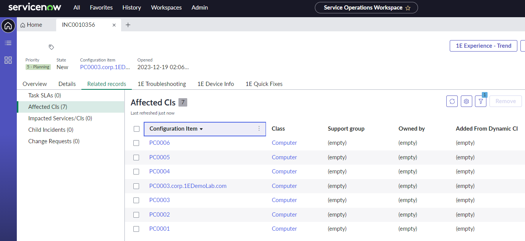Expand the Workspaces menu
The image size is (525, 241).
pos(166,8)
